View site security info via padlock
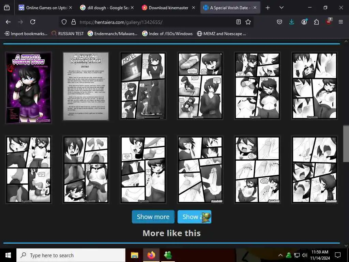 point(74,22)
